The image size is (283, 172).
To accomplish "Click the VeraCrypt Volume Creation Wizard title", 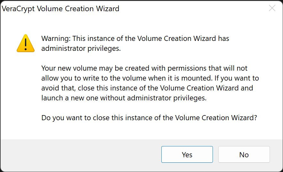I will 61,9.
